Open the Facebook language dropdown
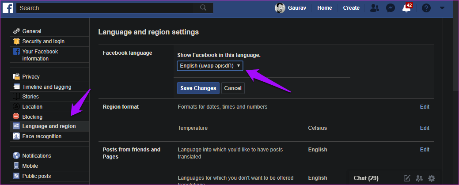Screen dimensions: 459x185 210,66
